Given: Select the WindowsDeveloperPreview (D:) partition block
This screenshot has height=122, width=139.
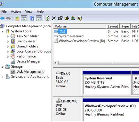Looking at the screenshot, I should pyautogui.click(x=111, y=110).
